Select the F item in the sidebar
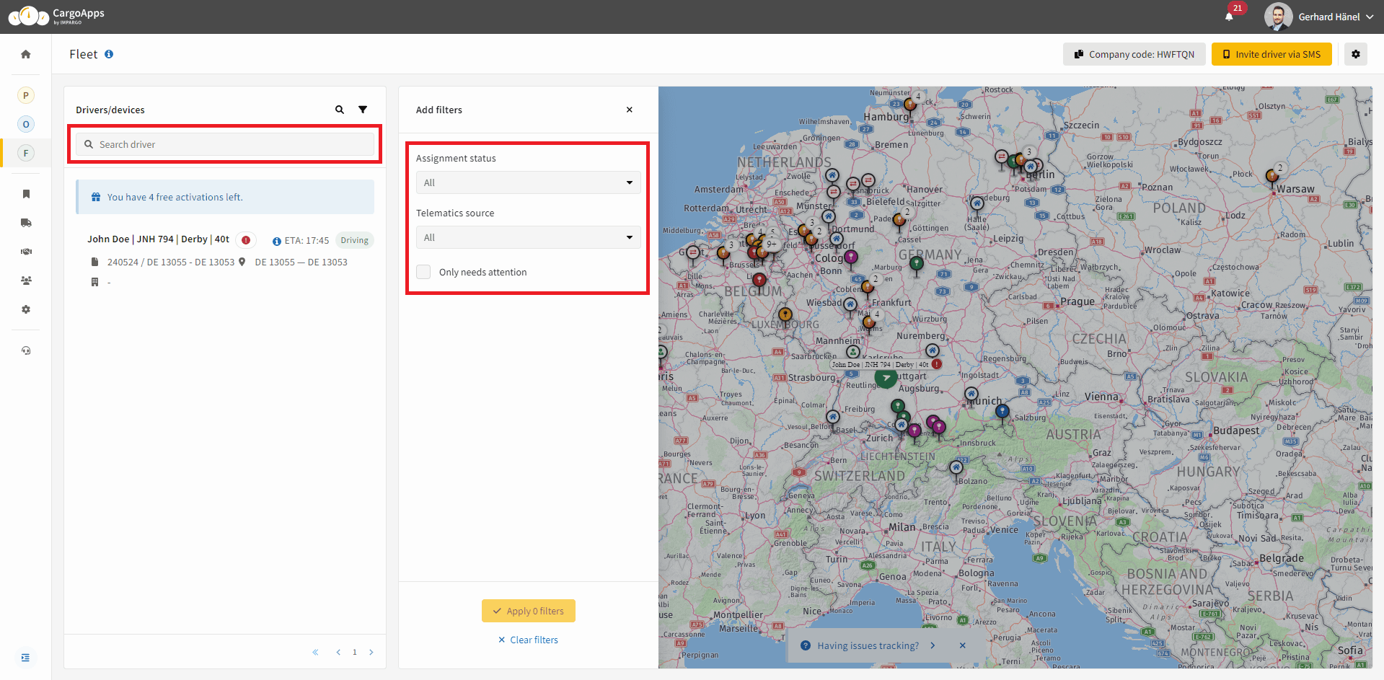This screenshot has height=680, width=1384. 26,153
